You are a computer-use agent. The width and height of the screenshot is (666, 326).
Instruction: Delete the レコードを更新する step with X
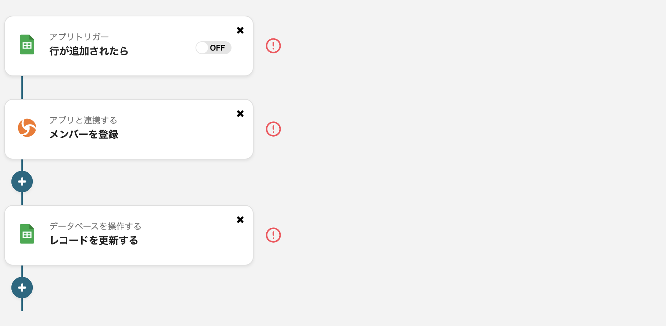tap(240, 220)
